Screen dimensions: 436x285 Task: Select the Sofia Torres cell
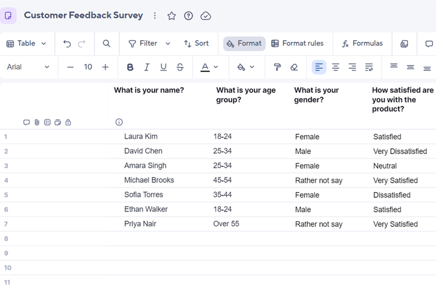pyautogui.click(x=144, y=195)
